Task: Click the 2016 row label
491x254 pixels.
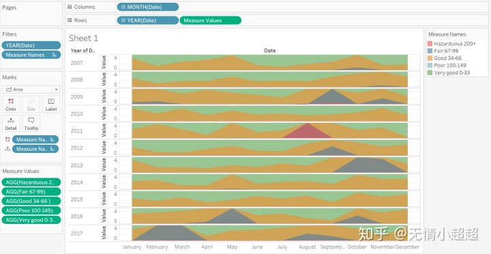Action: pyautogui.click(x=76, y=216)
